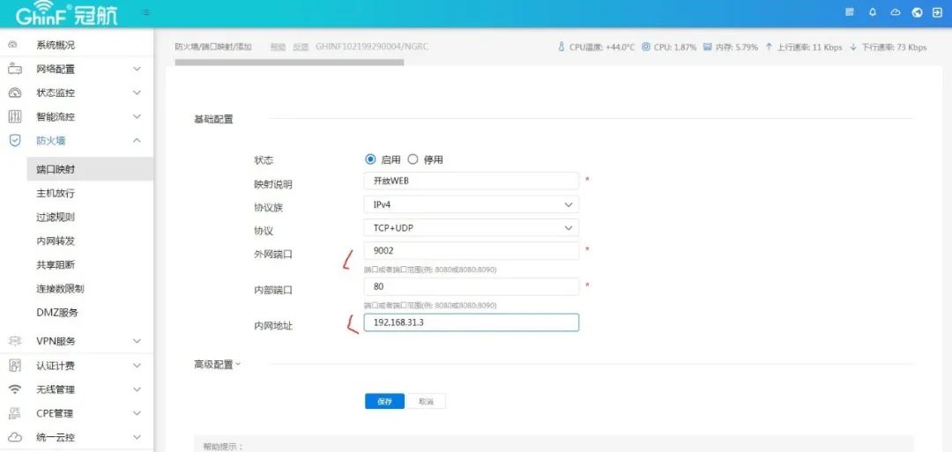Click the 映射说明 field with 开放WEB
Screen dimensions: 952x452
(x=471, y=181)
